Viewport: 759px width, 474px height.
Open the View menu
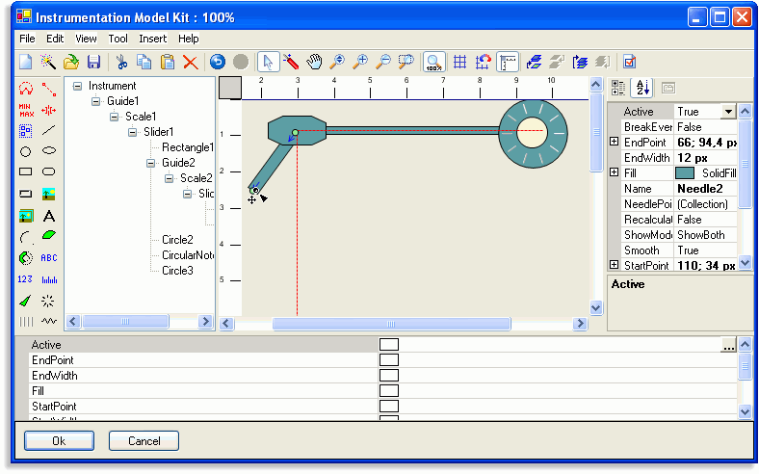click(86, 39)
